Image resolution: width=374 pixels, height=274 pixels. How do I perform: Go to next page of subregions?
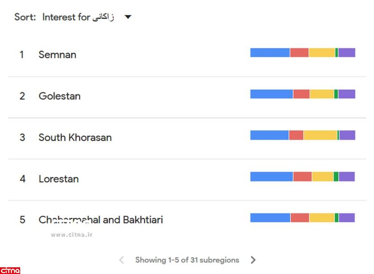point(253,260)
